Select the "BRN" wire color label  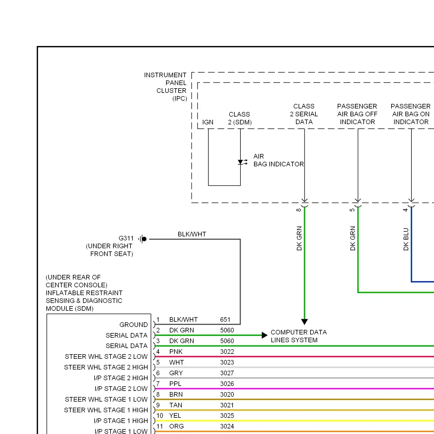[x=176, y=394]
